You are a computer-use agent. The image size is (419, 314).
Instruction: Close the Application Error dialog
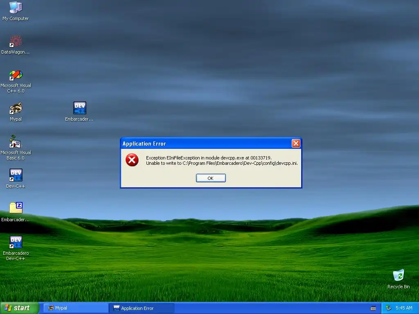pos(296,144)
